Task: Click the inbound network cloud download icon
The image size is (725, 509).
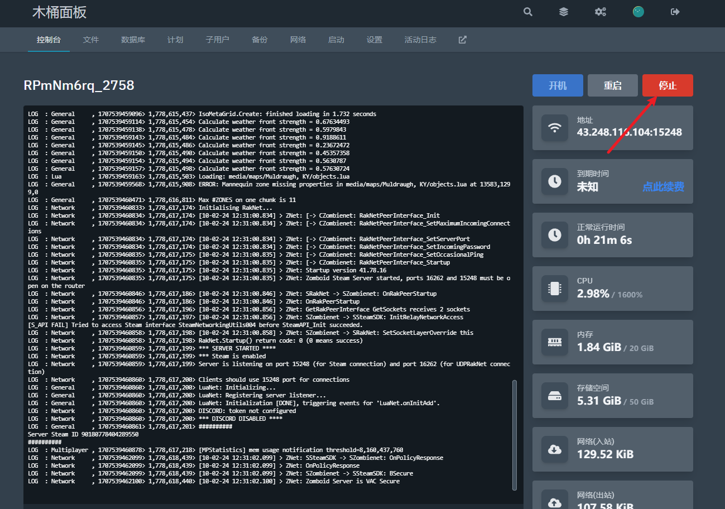Action: [x=555, y=449]
